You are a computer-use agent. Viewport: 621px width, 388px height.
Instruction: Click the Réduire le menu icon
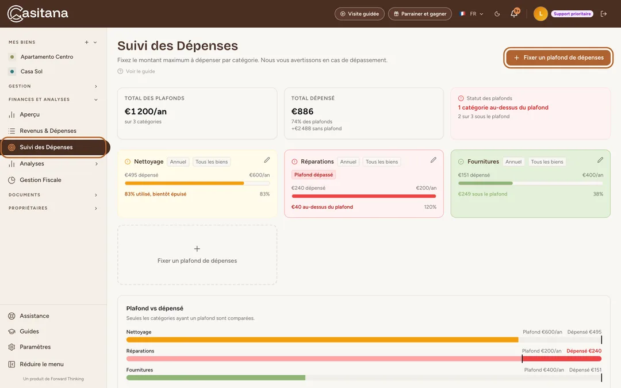[12, 364]
